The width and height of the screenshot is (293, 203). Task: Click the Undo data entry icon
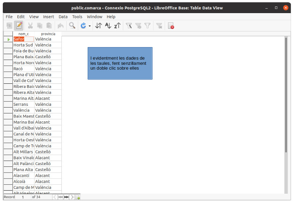[x=60, y=26]
